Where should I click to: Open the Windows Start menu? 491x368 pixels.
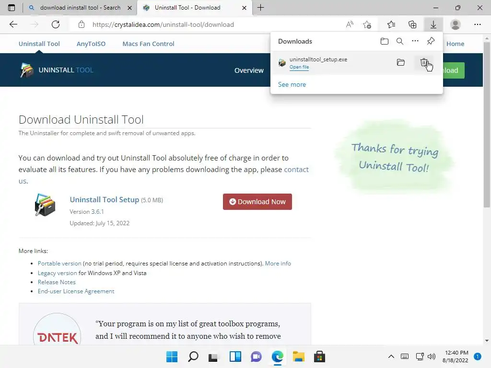click(x=172, y=356)
